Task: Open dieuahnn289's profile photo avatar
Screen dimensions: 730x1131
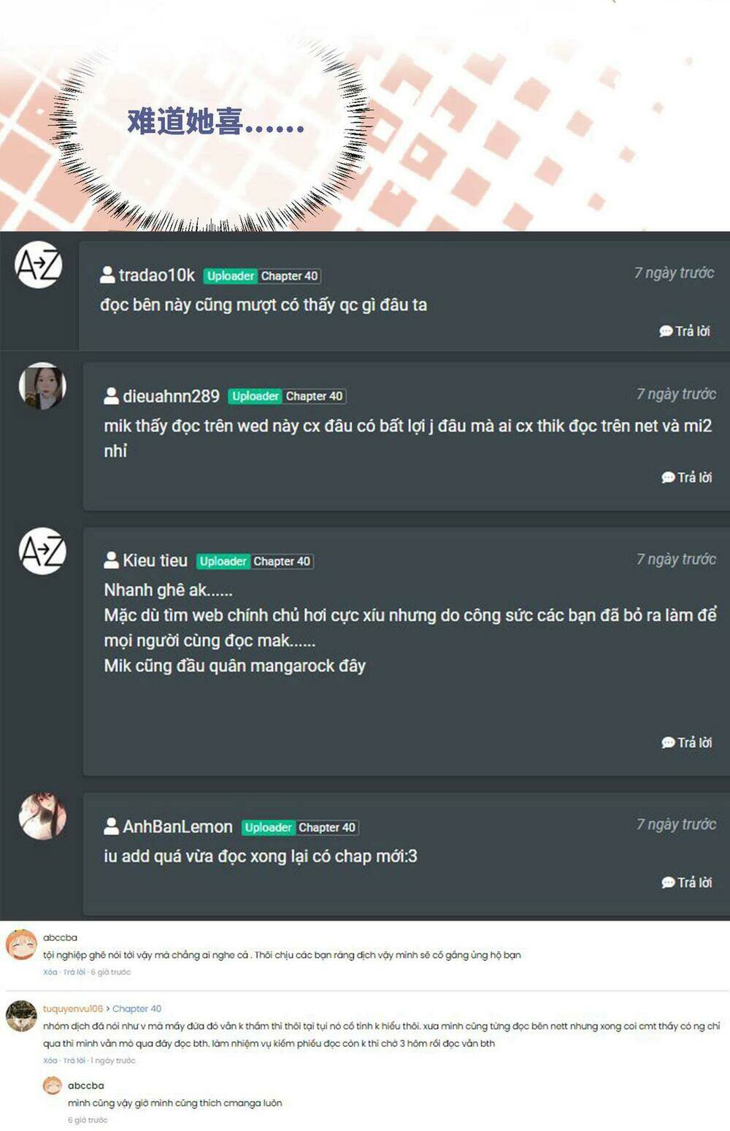Action: coord(42,386)
